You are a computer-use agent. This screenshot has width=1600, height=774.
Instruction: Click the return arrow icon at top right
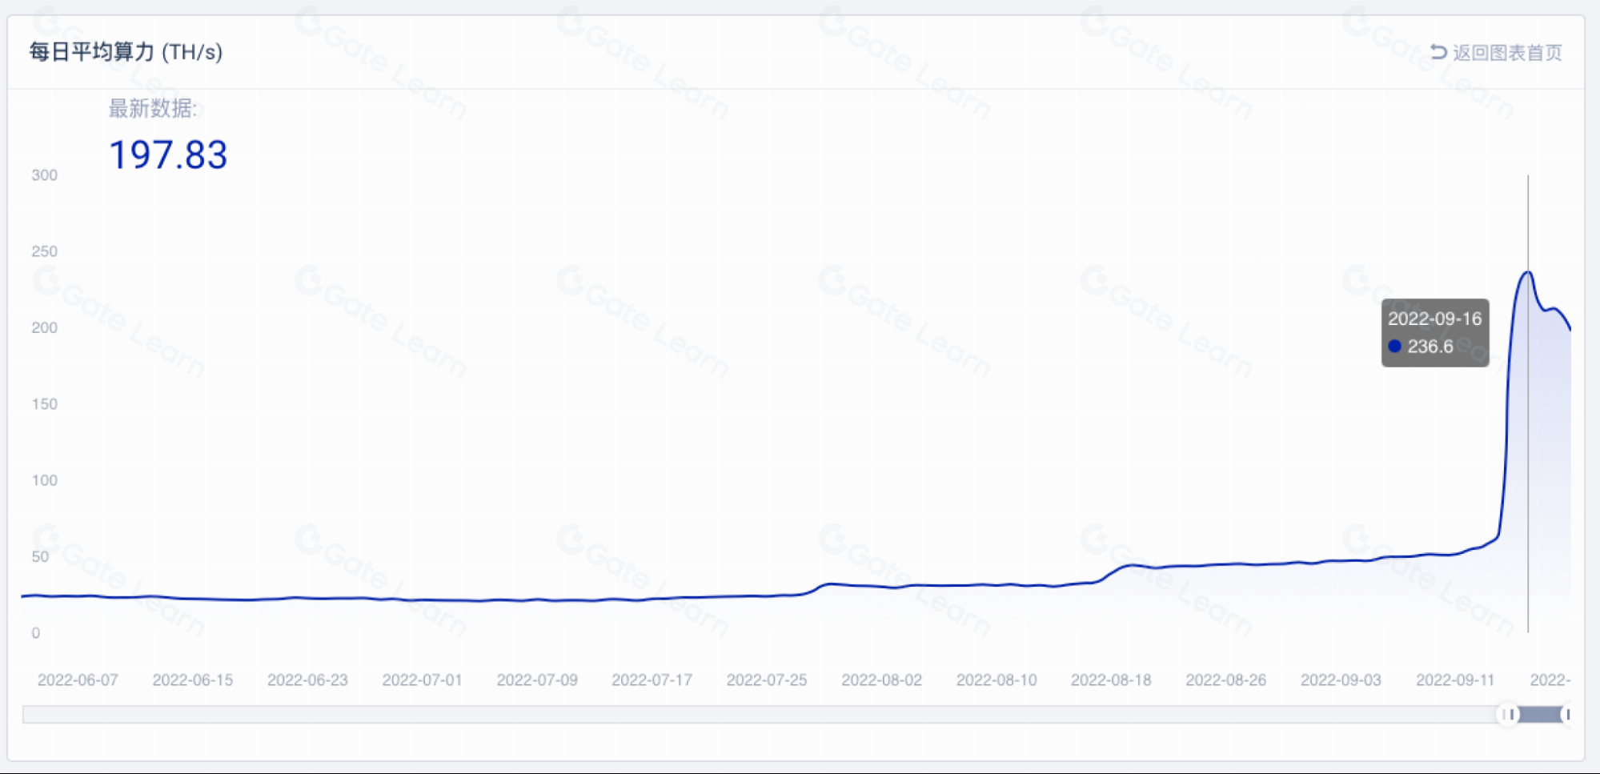pyautogui.click(x=1438, y=52)
